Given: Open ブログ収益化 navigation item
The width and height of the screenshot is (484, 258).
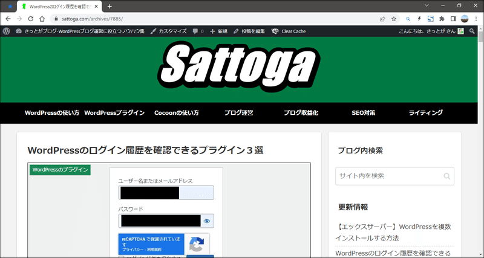Looking at the screenshot, I should (x=301, y=113).
